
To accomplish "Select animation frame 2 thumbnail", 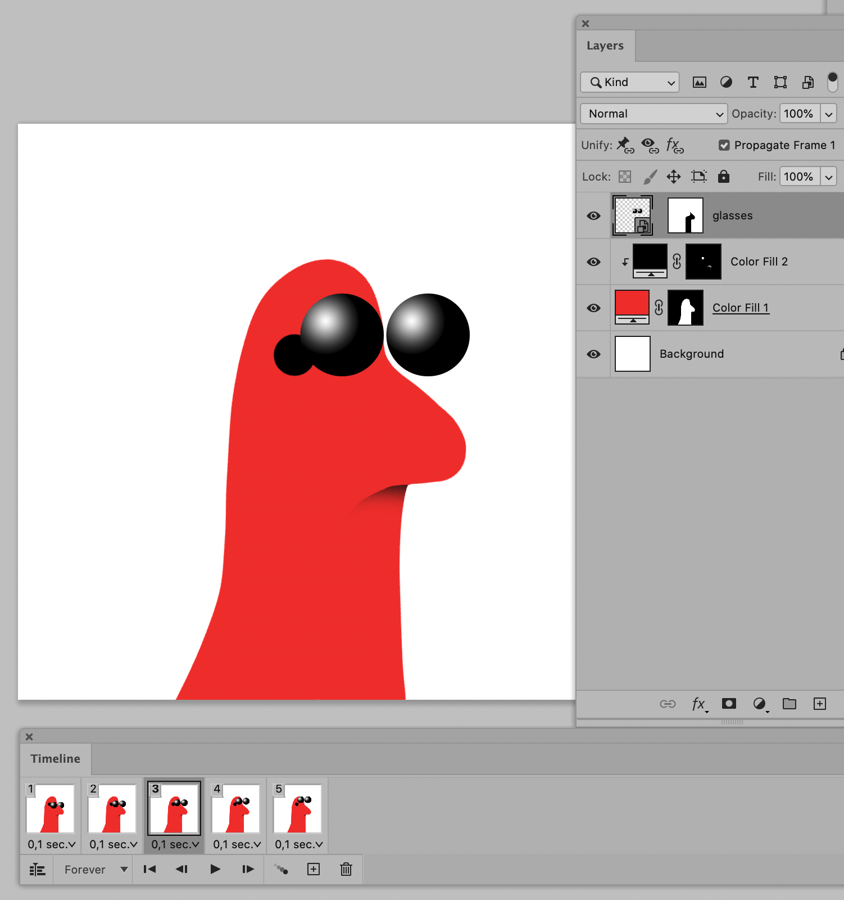I will (112, 808).
